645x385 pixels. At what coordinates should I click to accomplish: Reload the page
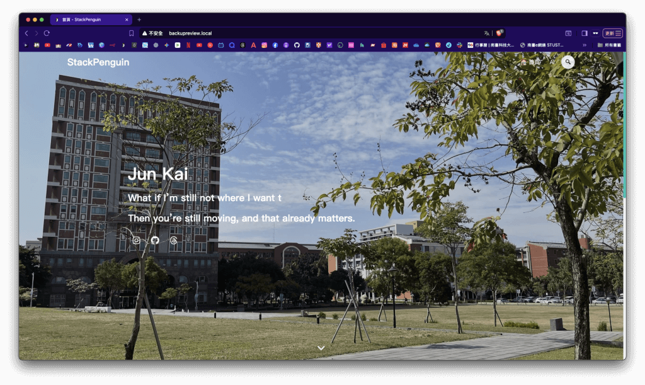[47, 33]
